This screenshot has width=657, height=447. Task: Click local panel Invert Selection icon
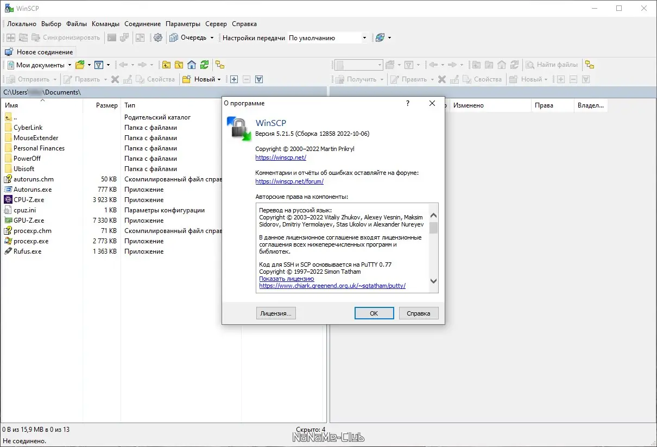point(259,79)
